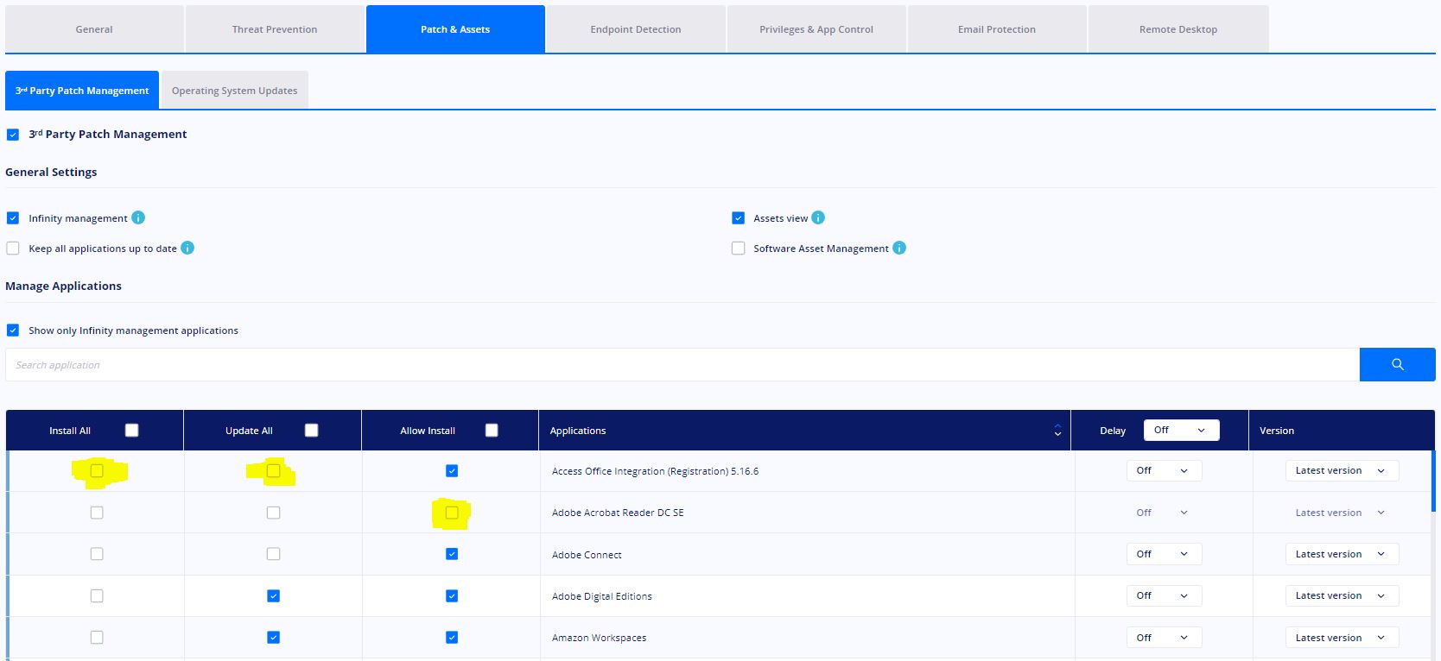Check Software Asset Management checkbox

(738, 249)
